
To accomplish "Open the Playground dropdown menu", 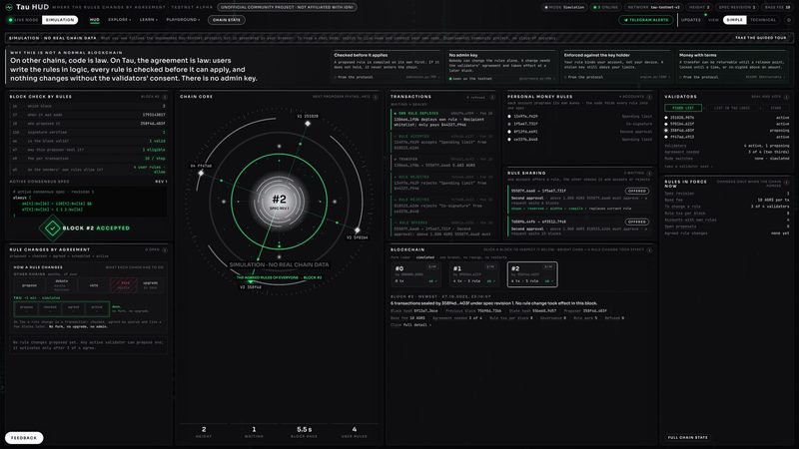I will point(183,20).
